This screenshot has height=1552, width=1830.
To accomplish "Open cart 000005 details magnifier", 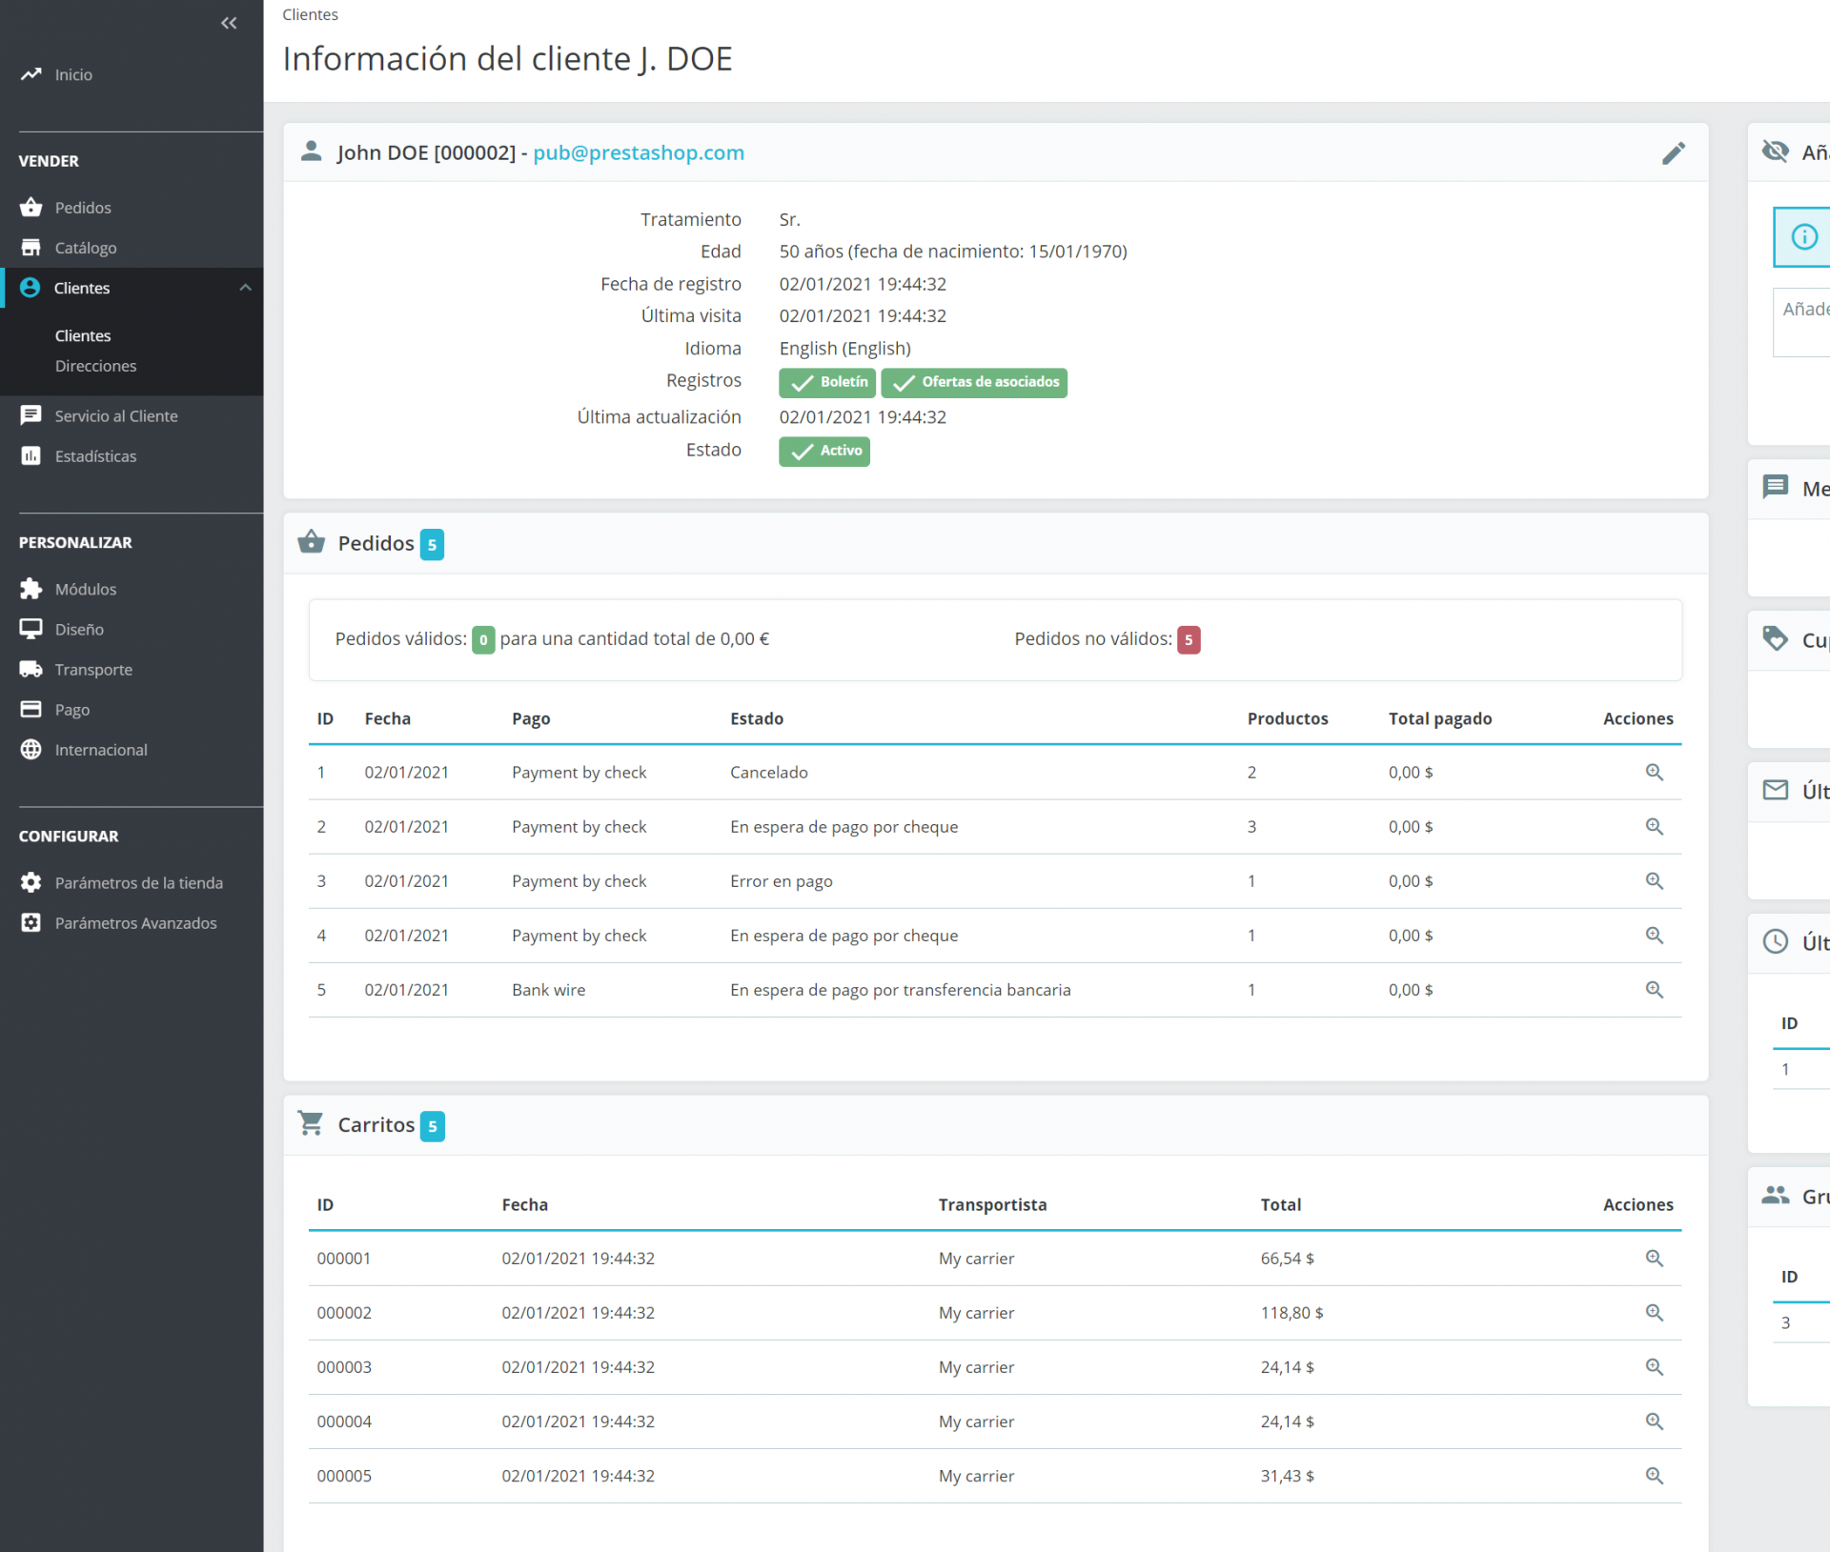I will (x=1654, y=1475).
